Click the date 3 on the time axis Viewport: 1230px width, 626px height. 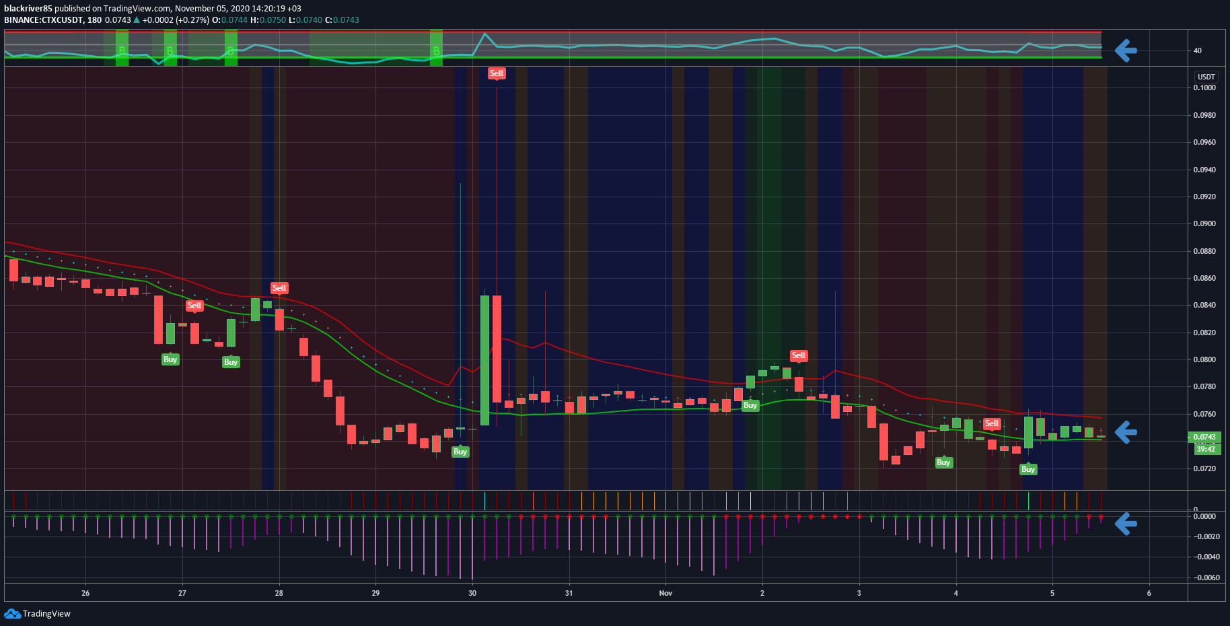pos(859,593)
